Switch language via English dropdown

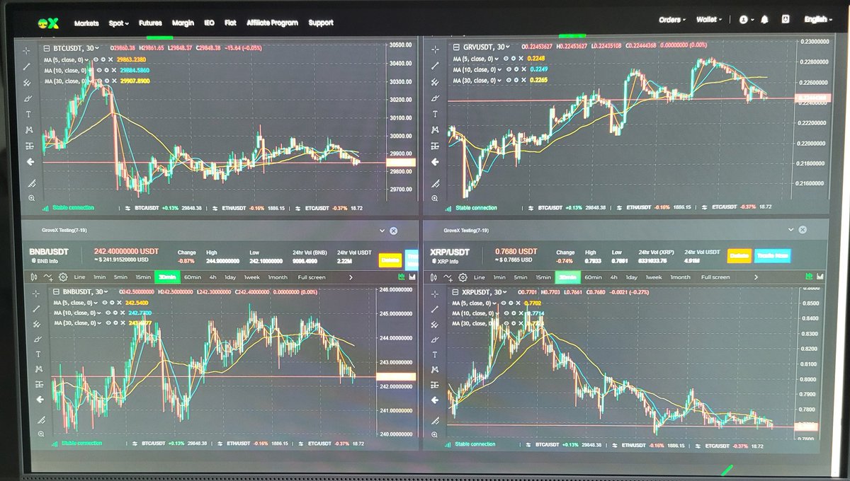[x=819, y=20]
